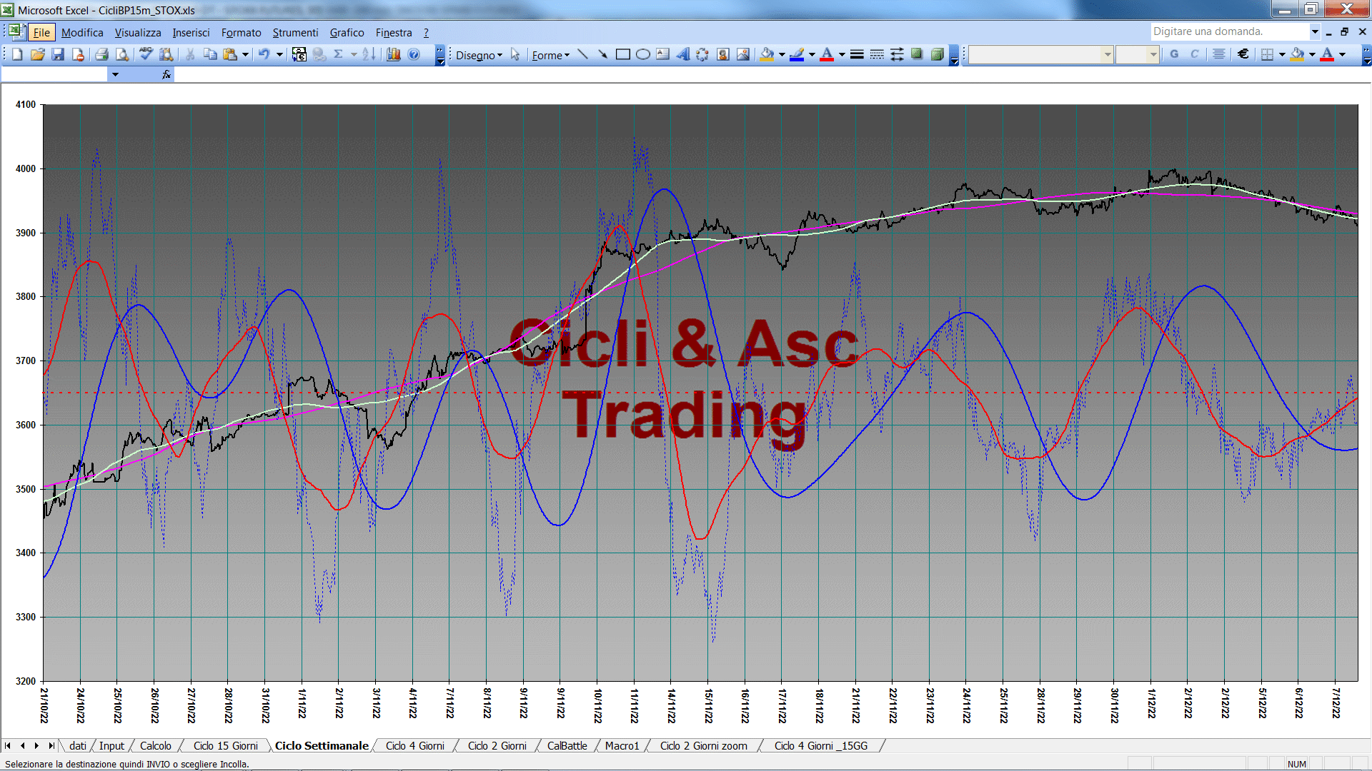
Task: Click the 'Digitare una domanda' help field
Action: 1229,31
